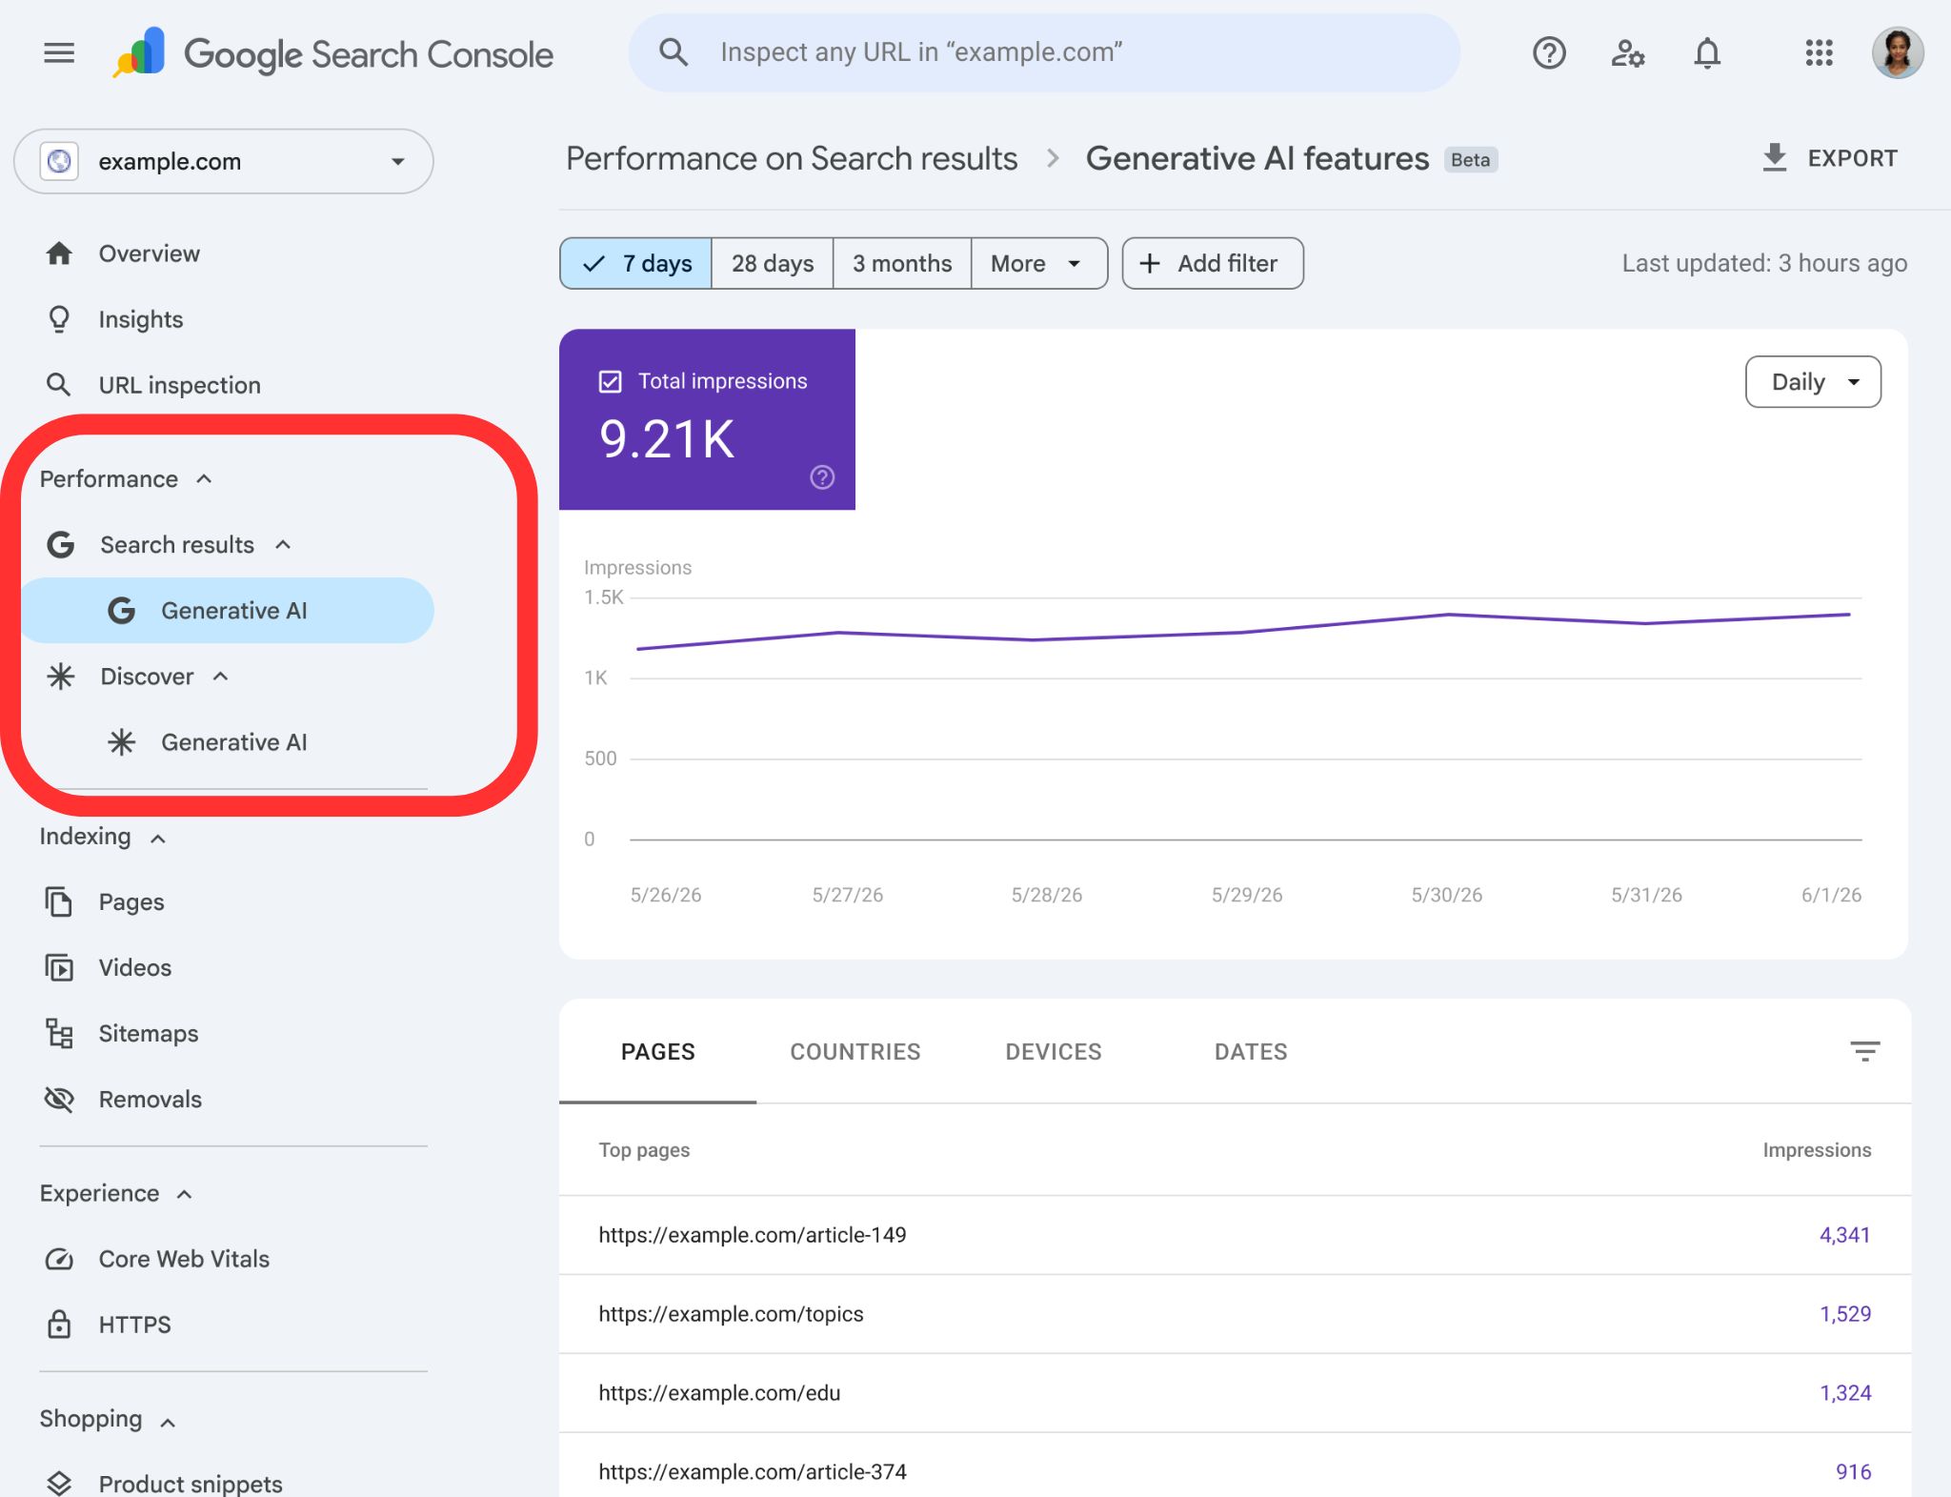Open Generative AI under Search results

click(x=228, y=611)
